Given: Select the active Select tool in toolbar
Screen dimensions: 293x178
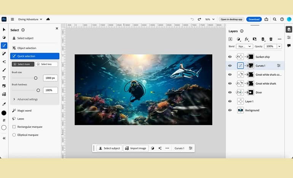Looking at the screenshot, I should pyautogui.click(x=4, y=45).
